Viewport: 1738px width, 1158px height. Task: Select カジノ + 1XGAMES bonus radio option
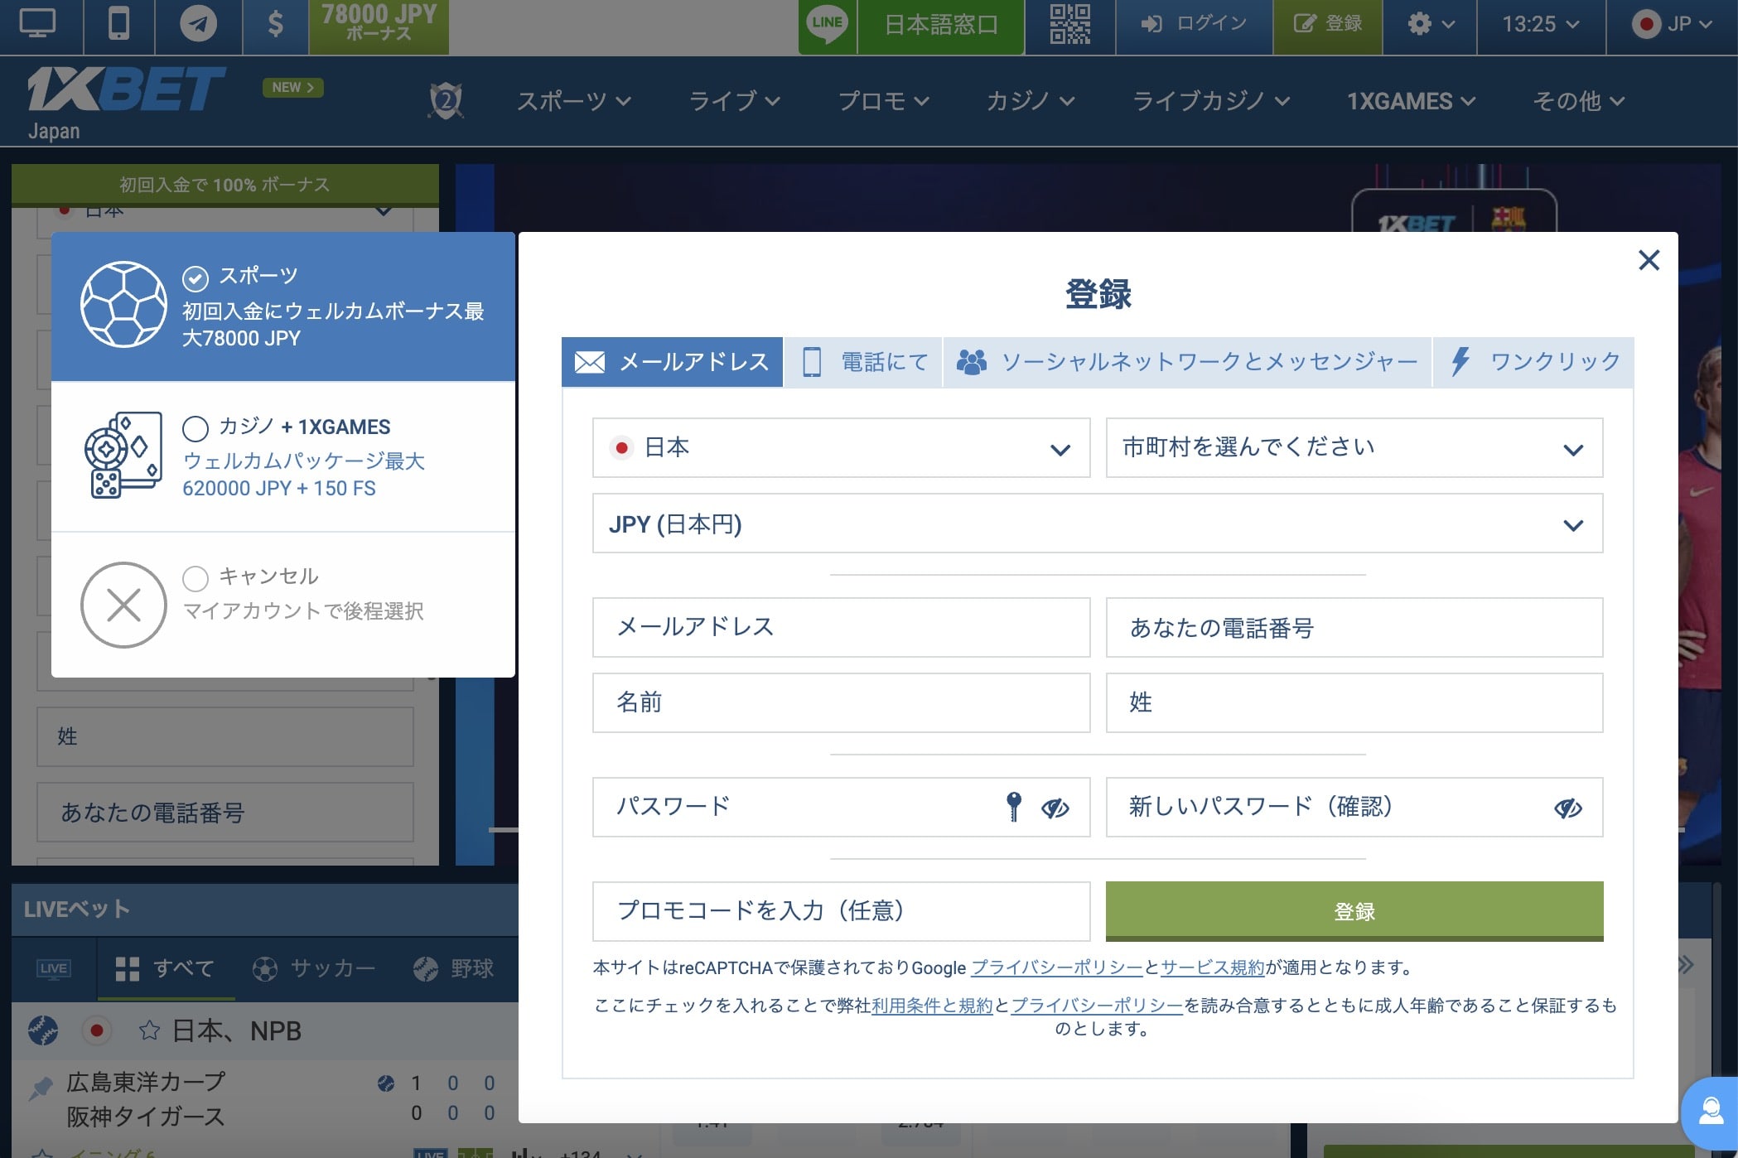click(x=196, y=428)
